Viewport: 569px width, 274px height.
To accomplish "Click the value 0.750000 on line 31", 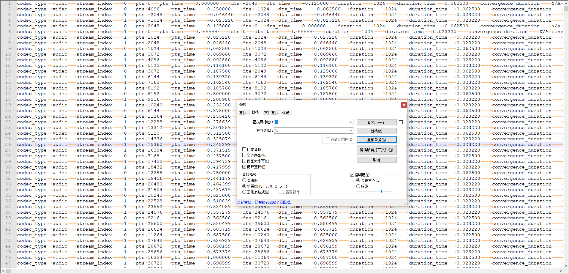I will tap(219, 173).
